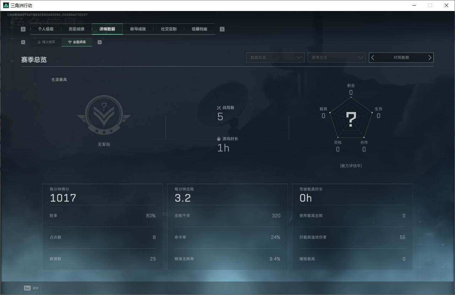
Task: Go to the 社交定制 tab
Action: tap(169, 29)
